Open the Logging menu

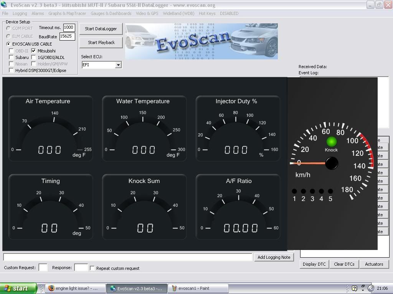click(x=20, y=13)
